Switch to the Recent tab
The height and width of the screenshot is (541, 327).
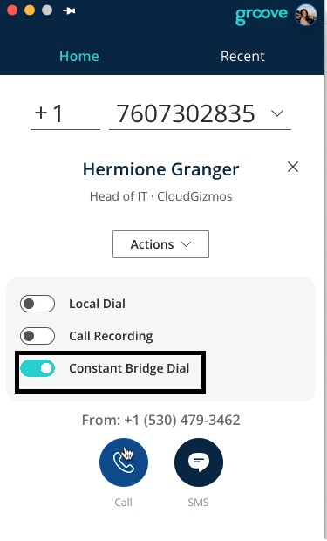click(x=242, y=56)
